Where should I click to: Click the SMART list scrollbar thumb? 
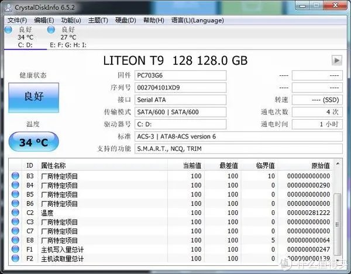point(338,224)
